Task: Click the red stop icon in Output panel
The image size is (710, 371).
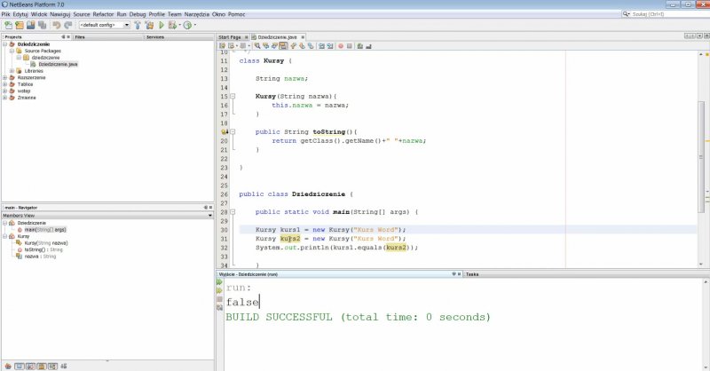Action: (220, 300)
